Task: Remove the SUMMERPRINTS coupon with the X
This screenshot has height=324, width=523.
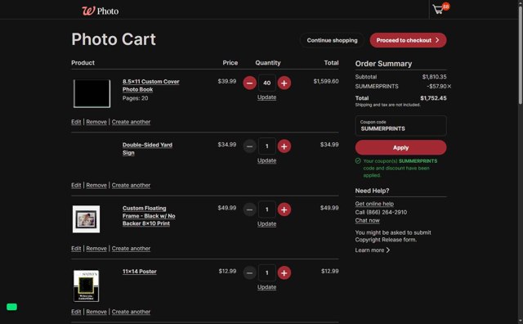Action: pos(449,86)
